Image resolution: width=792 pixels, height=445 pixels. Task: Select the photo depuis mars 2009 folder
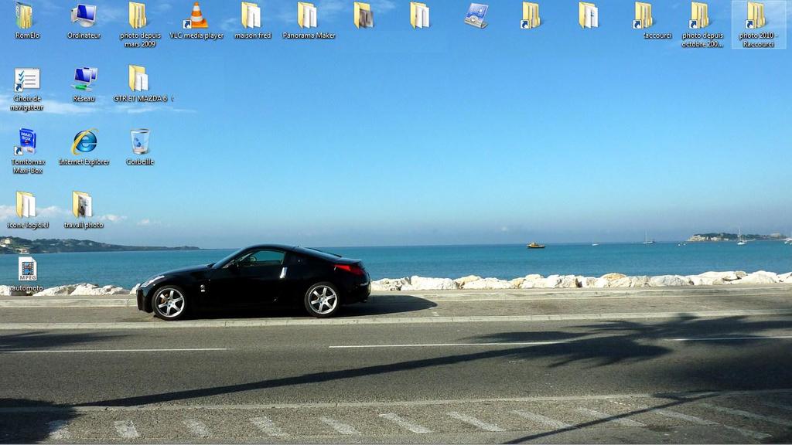click(x=139, y=16)
